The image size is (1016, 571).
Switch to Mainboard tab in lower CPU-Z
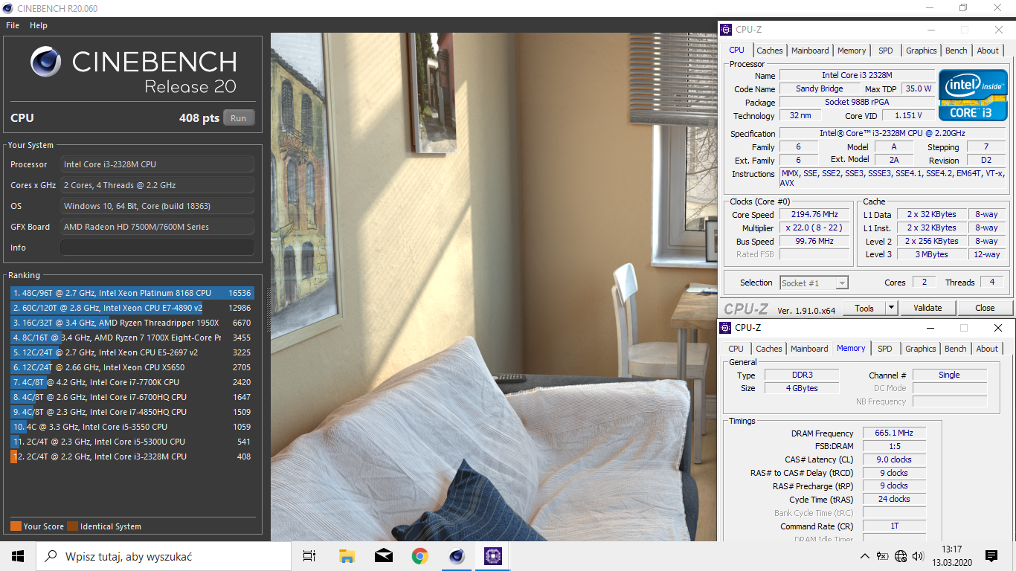tap(809, 349)
